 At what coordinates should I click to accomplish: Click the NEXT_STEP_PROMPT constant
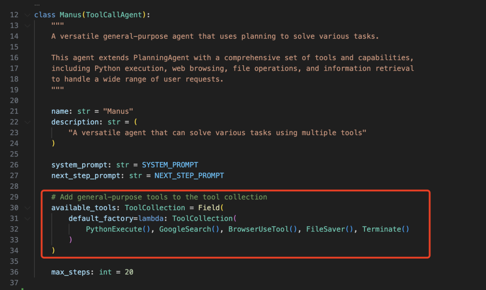[x=189, y=176]
